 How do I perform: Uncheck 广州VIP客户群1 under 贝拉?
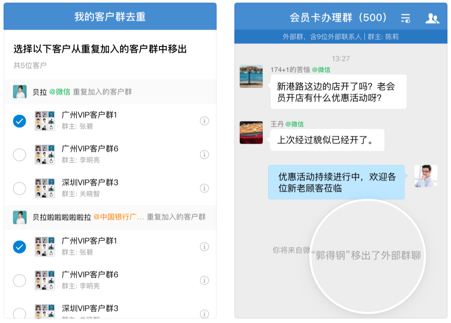tap(19, 121)
